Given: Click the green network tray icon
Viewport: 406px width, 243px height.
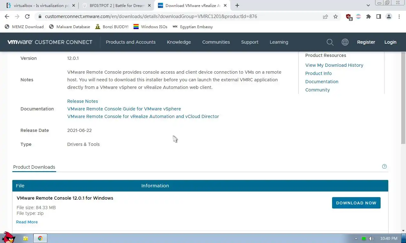Looking at the screenshot, I should 364,239.
